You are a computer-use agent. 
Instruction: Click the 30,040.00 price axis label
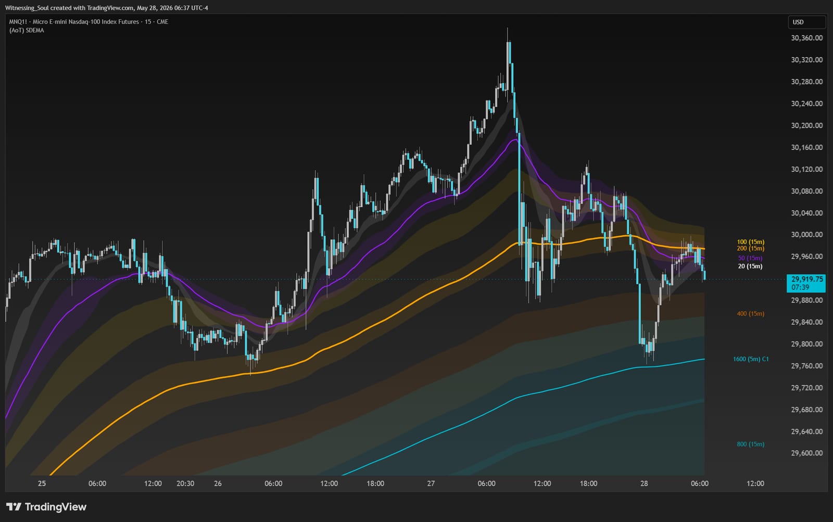click(x=806, y=213)
